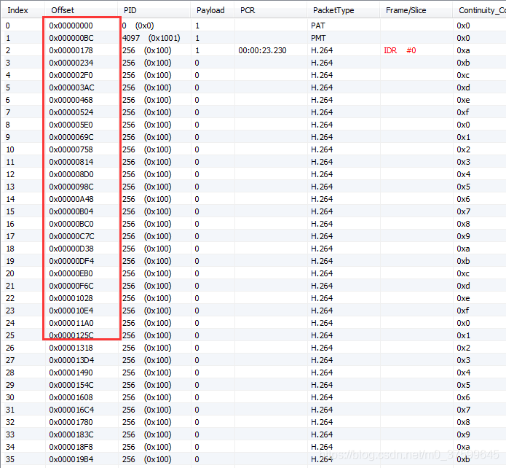
Task: Click the H.264 packet type in row 28
Action: click(x=322, y=373)
